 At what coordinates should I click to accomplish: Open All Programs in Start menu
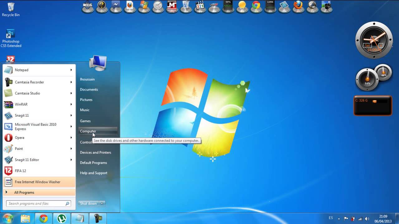coord(39,193)
